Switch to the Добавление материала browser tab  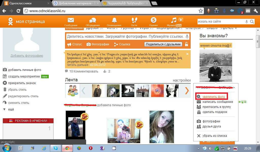click(x=76, y=3)
